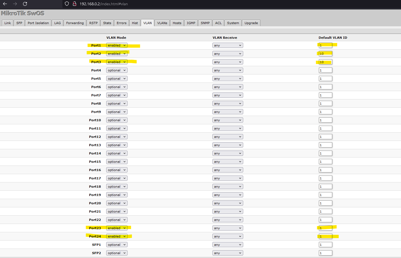The width and height of the screenshot is (401, 258).
Task: Switch to the System tab
Action: 233,23
